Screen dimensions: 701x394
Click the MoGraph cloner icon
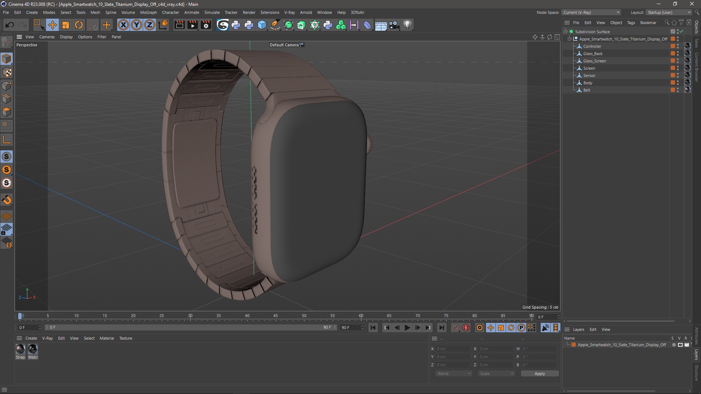point(341,25)
